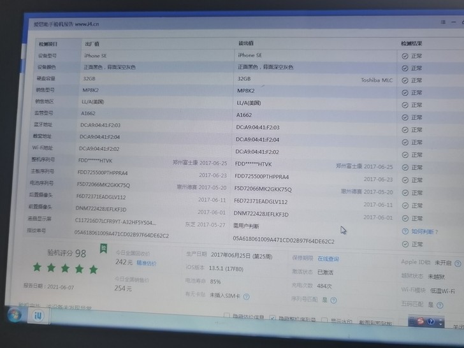Image resolution: width=464 pixels, height=348 pixels.
Task: Click the check icon in the 硬盘容量 row
Action: click(x=405, y=80)
